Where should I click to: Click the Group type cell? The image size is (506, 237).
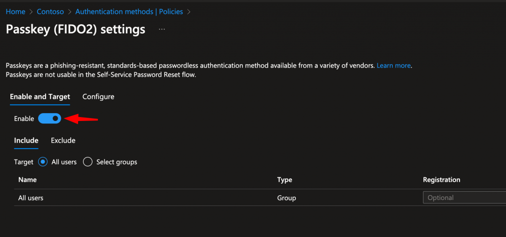point(287,198)
